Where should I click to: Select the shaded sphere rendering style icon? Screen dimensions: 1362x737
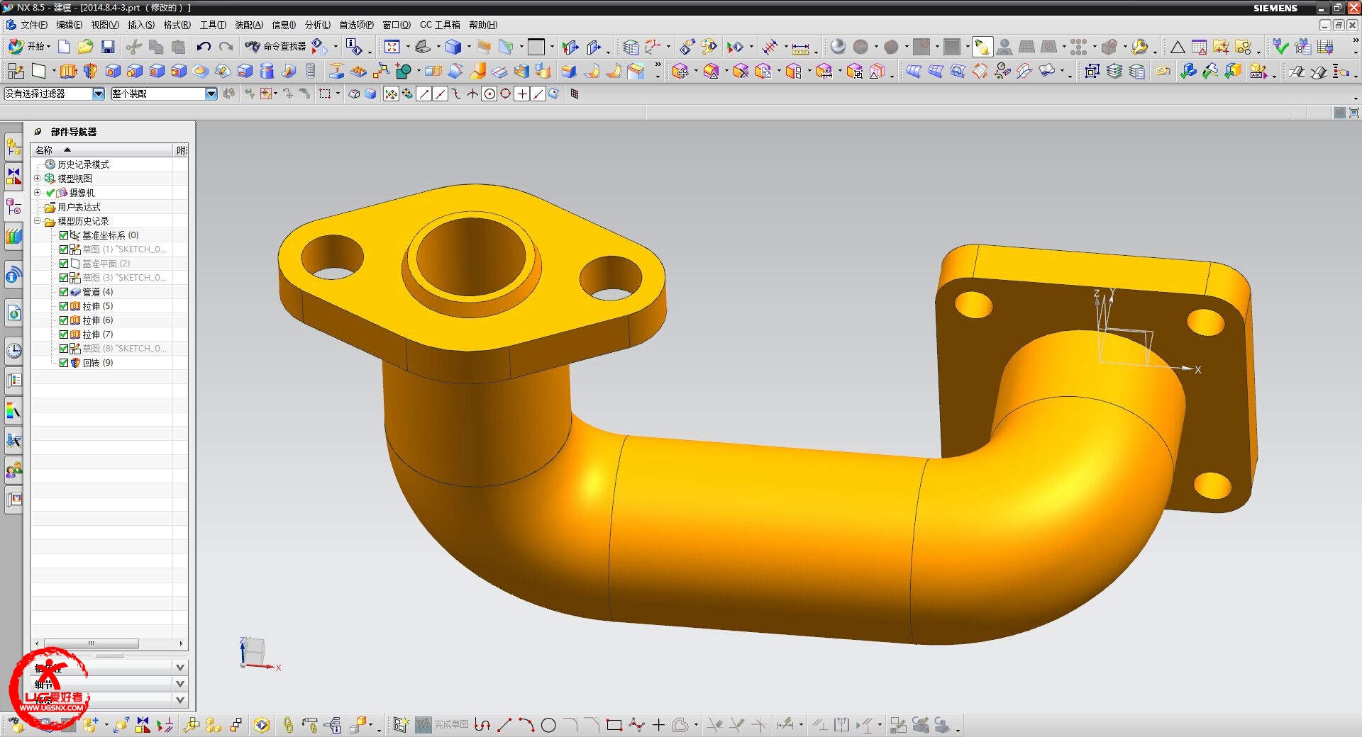(x=838, y=47)
